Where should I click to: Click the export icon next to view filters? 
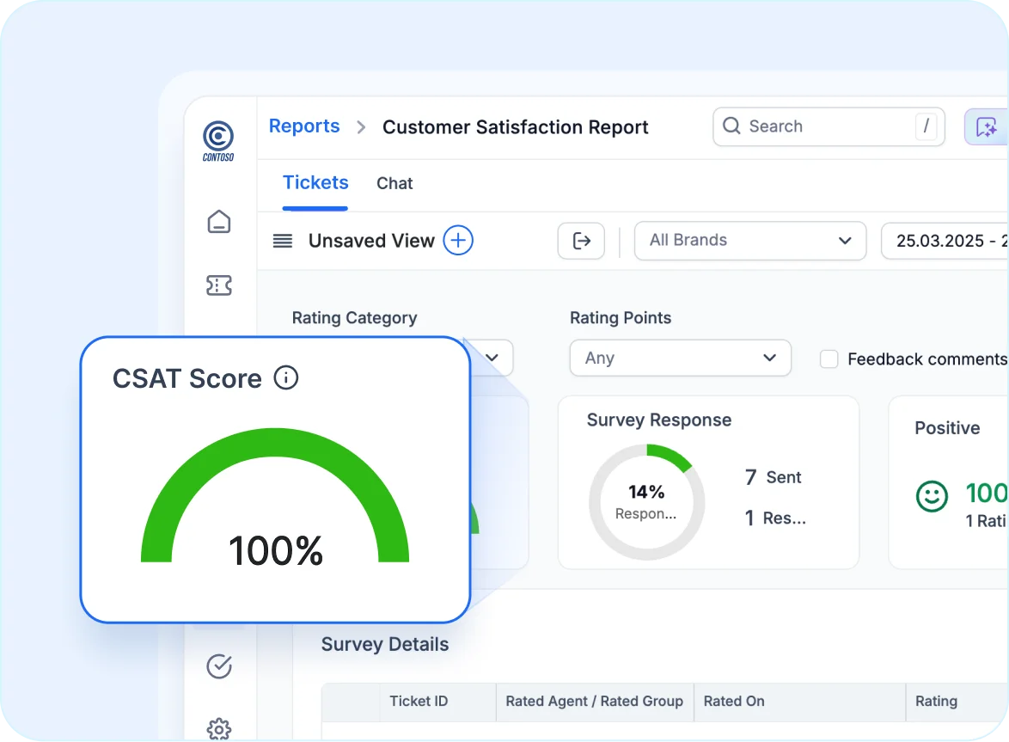point(581,241)
